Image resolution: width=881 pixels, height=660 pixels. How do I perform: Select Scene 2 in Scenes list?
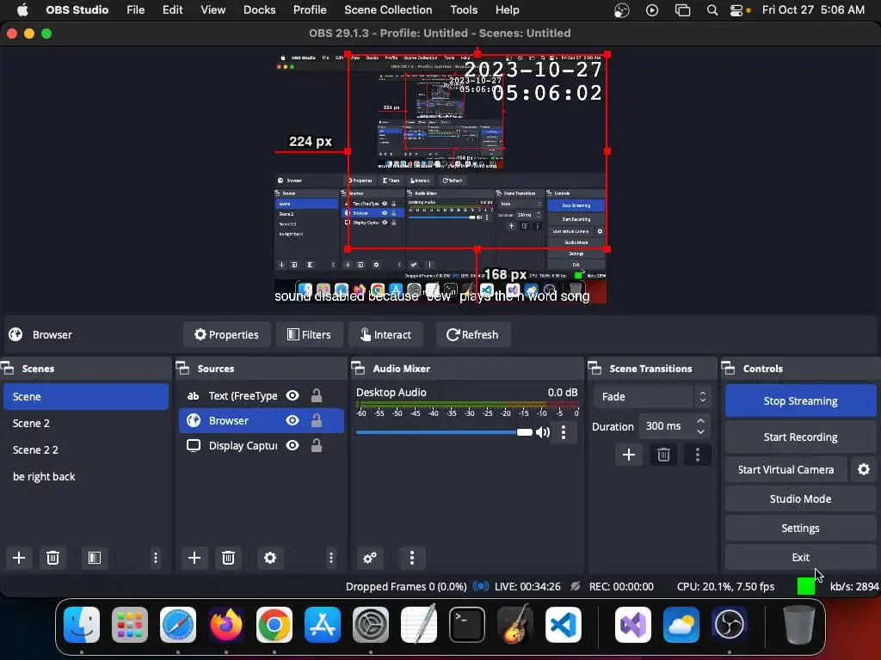point(85,423)
